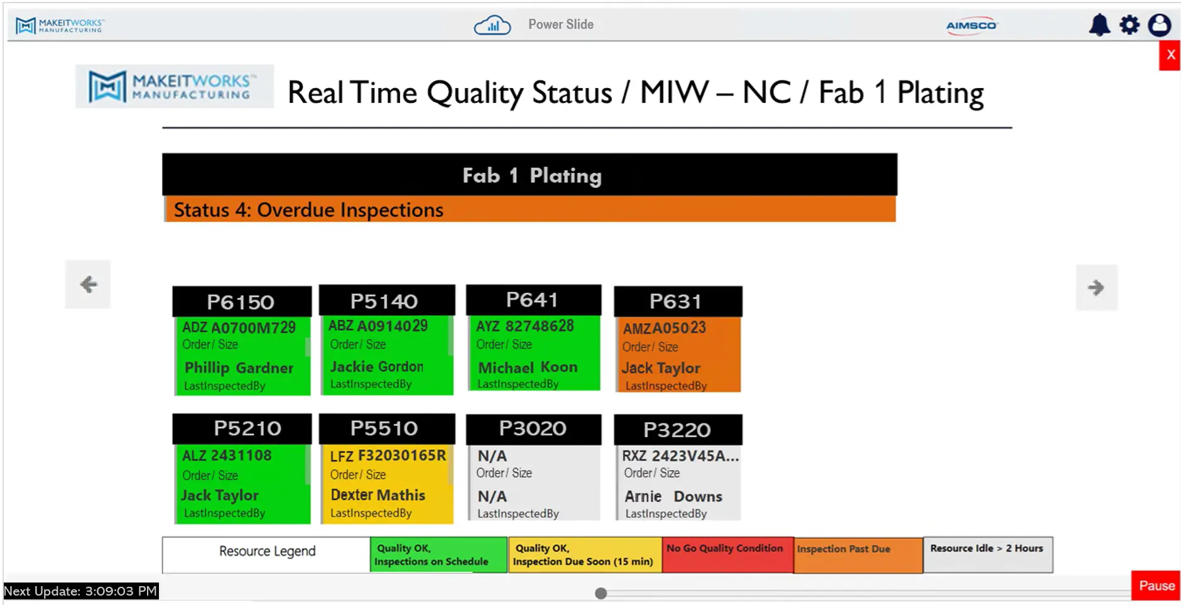Click the MakeItWorks logo in top bar
Image resolution: width=1181 pixels, height=605 pixels.
[60, 25]
